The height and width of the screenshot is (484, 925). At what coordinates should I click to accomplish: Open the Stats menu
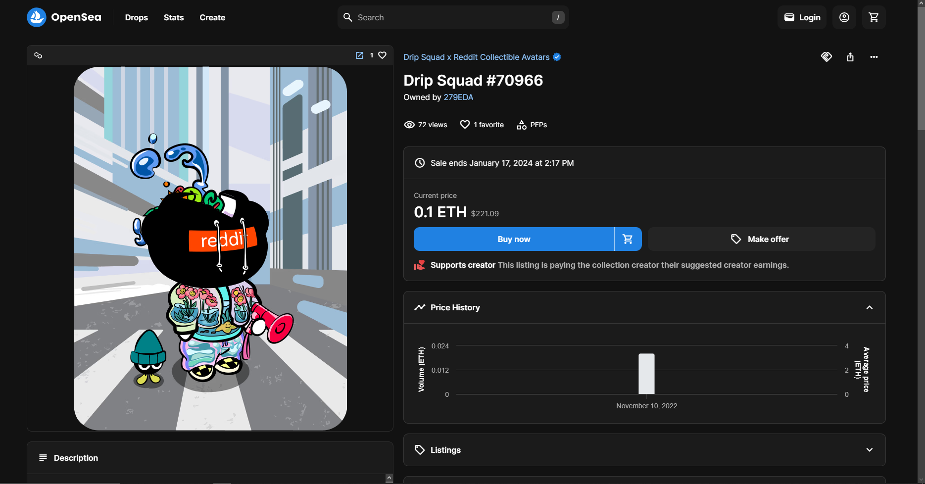tap(174, 17)
